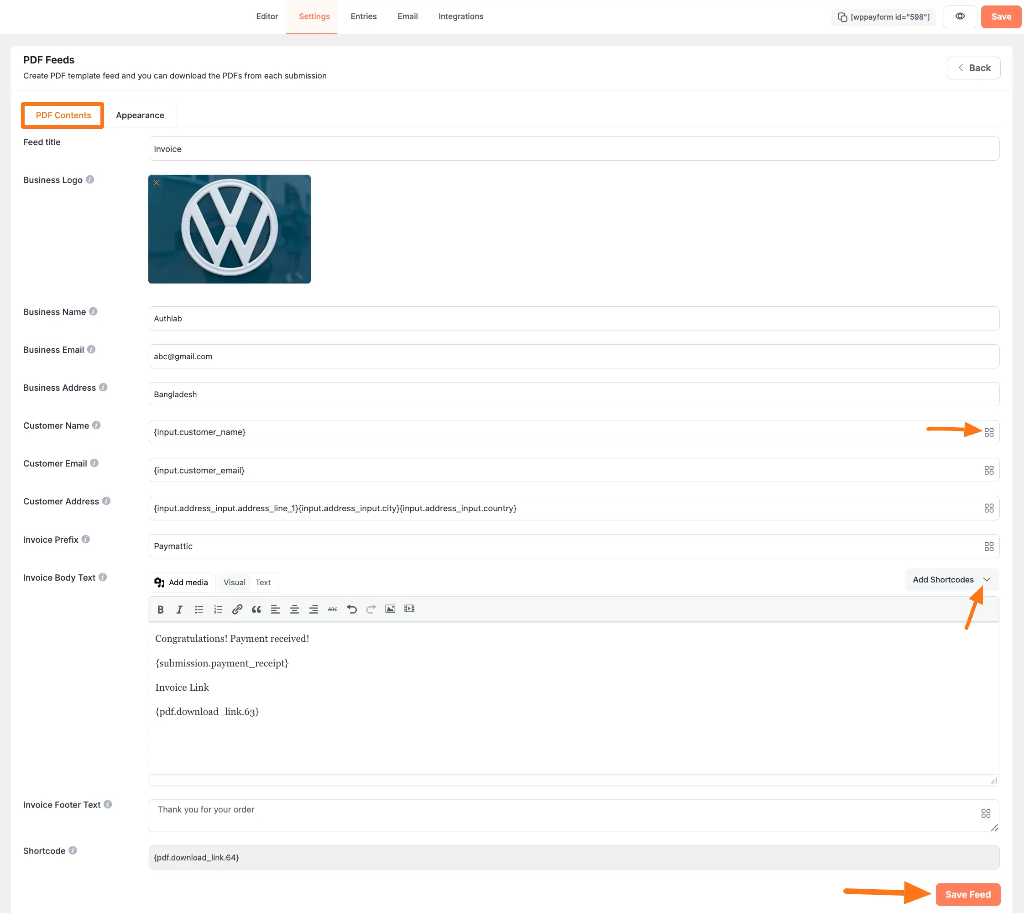
Task: Go back using the Back button
Action: [973, 68]
